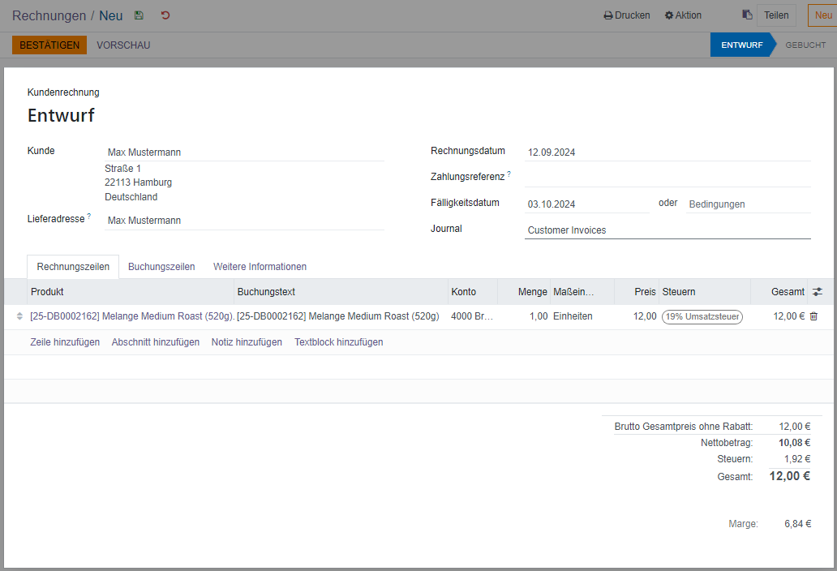This screenshot has height=571, width=837.
Task: Click the Vorschau button
Action: [x=123, y=45]
